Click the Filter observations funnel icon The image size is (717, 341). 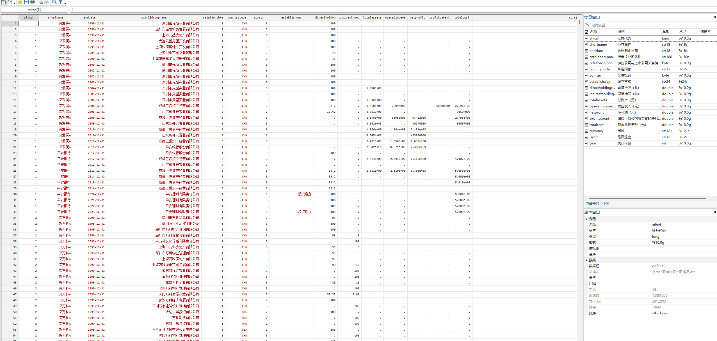point(61,2)
